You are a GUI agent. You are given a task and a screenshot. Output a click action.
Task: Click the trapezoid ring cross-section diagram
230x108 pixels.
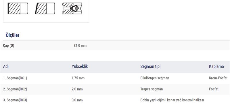coord(45,9)
